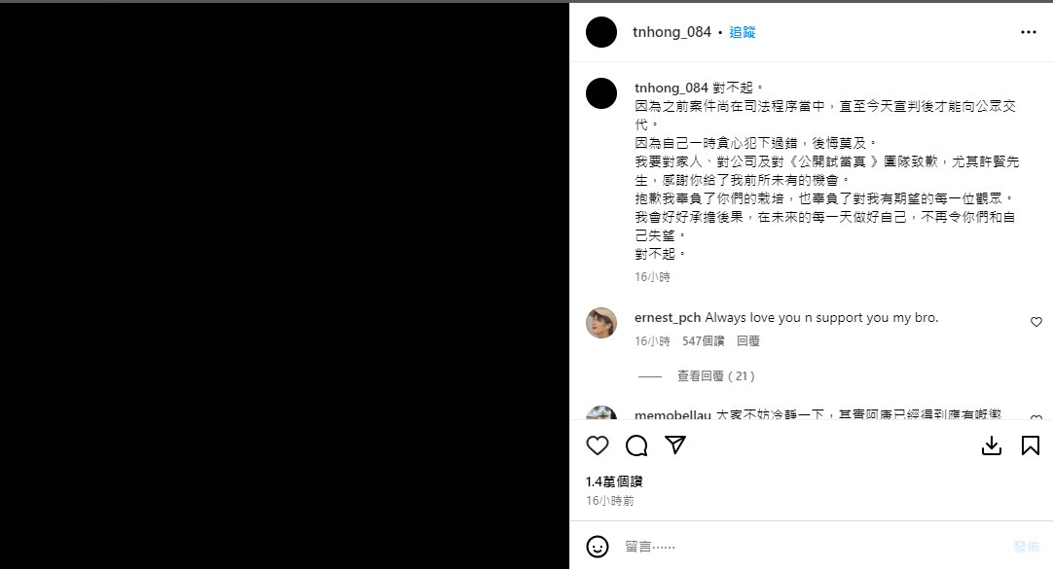Download the post with the download icon
This screenshot has width=1053, height=569.
[992, 445]
